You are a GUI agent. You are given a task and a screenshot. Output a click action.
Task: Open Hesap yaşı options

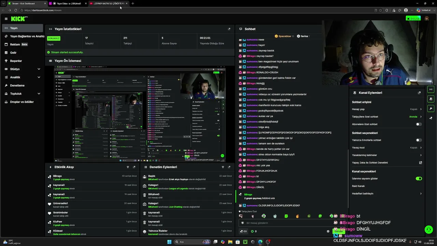pyautogui.click(x=387, y=109)
